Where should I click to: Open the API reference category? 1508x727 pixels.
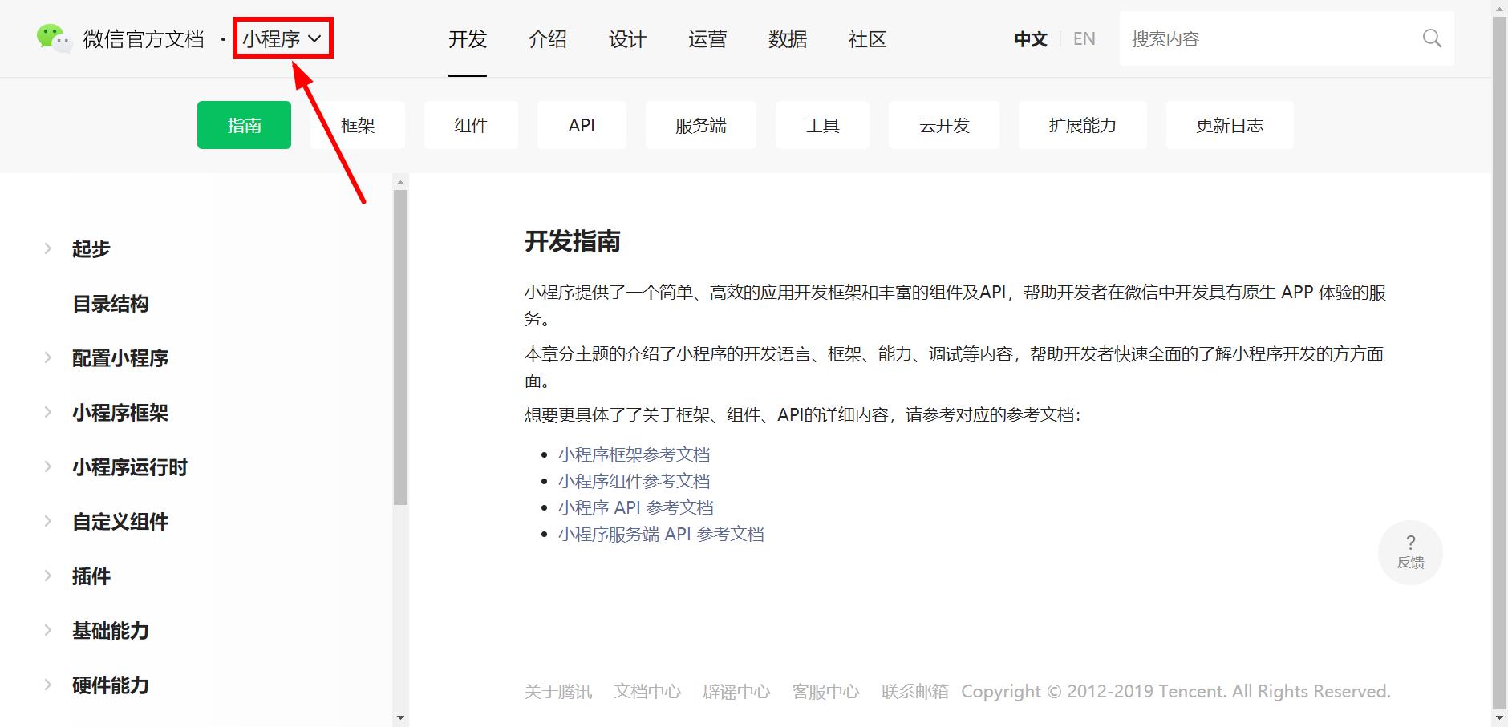point(582,125)
